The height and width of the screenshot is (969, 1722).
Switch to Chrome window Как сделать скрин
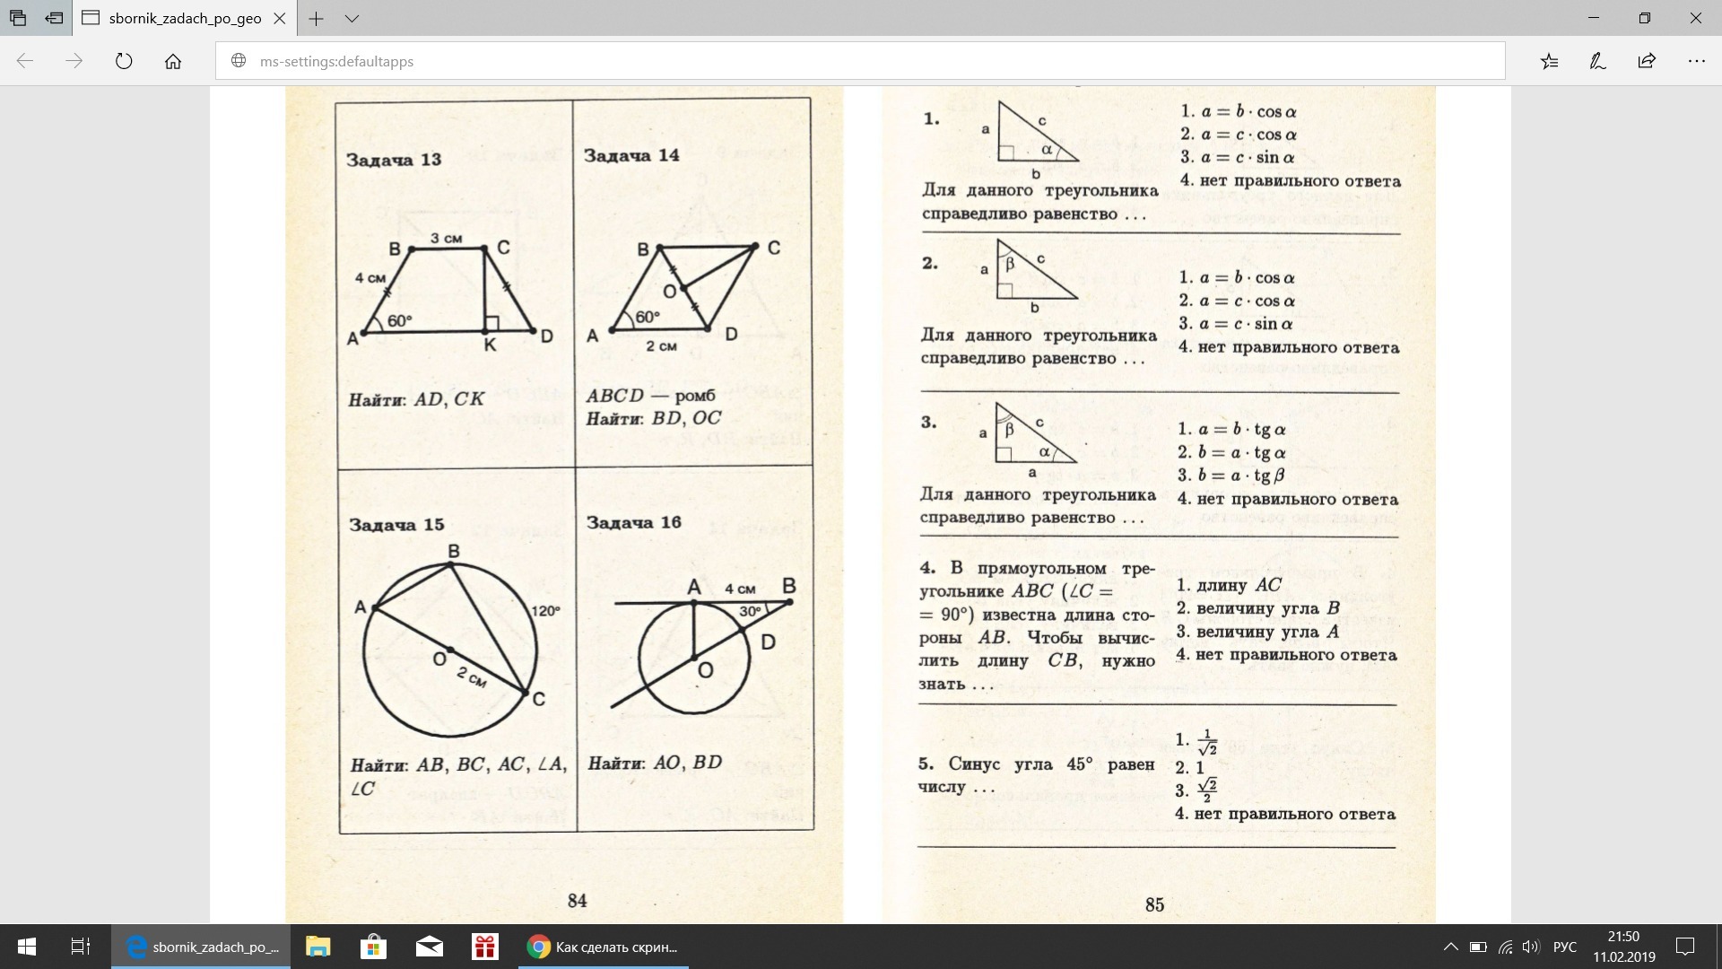click(603, 947)
